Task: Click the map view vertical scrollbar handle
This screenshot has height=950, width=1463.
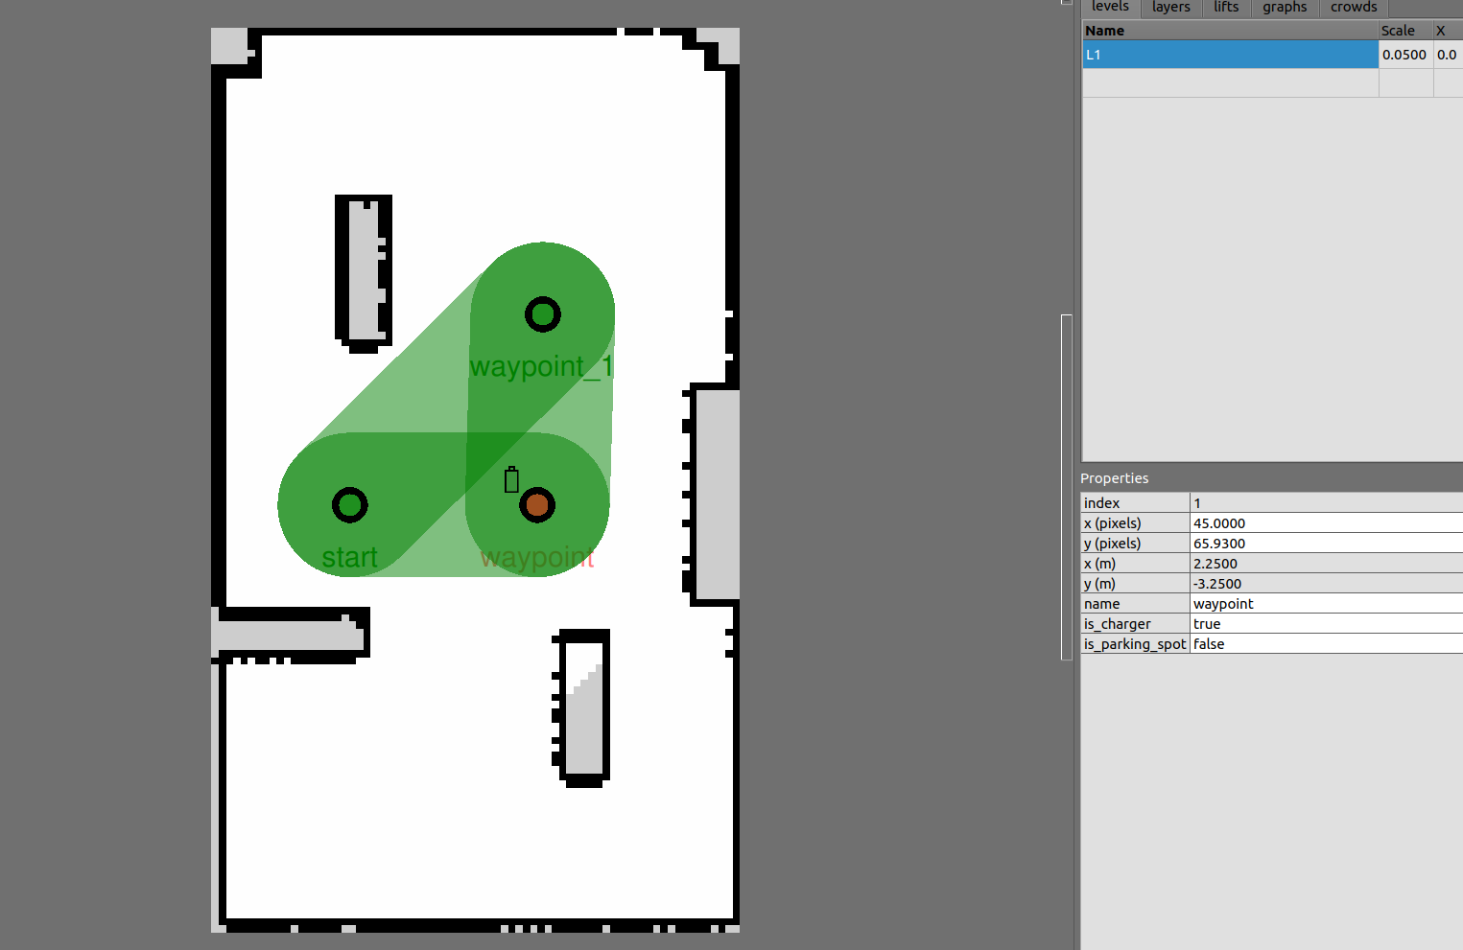Action: [1067, 487]
